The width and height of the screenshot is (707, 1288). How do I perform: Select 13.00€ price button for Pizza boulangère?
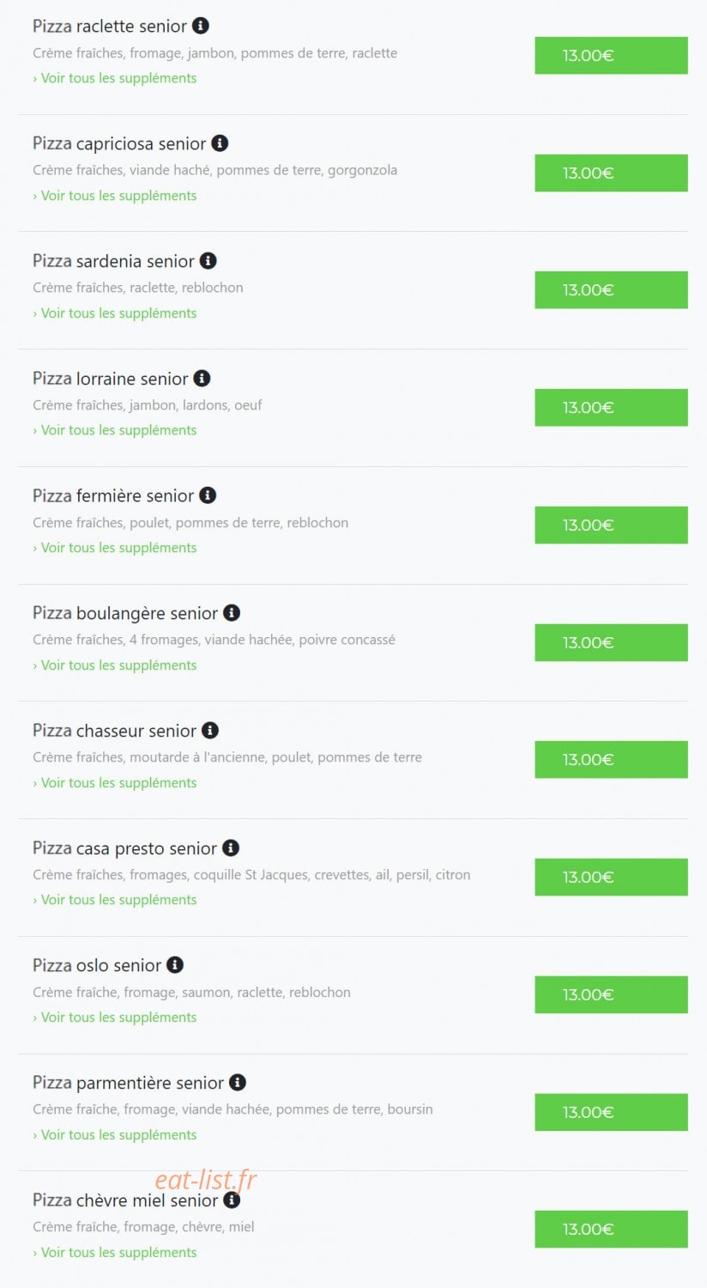click(611, 643)
